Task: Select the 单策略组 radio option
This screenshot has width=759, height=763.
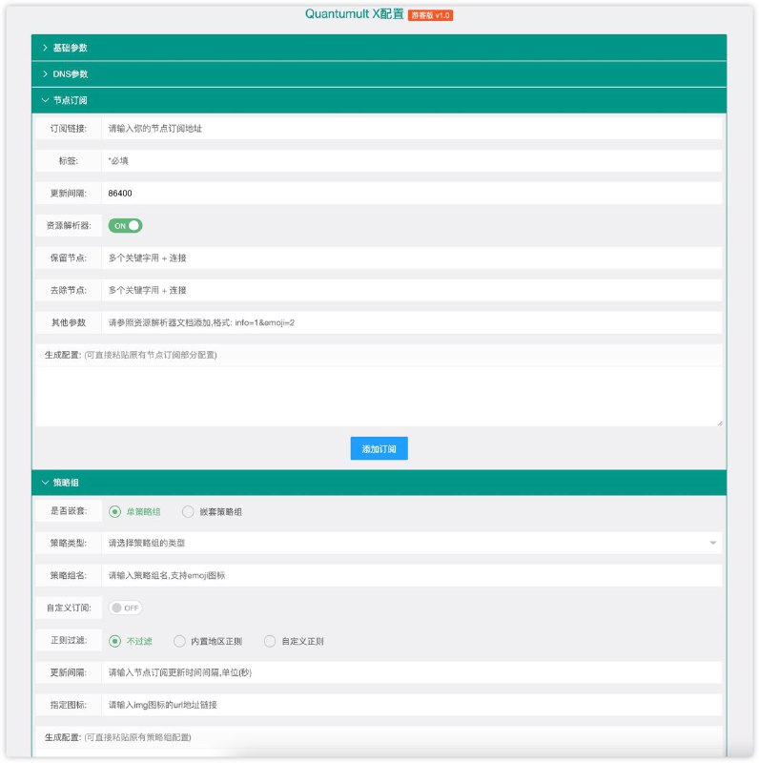Action: [x=134, y=512]
